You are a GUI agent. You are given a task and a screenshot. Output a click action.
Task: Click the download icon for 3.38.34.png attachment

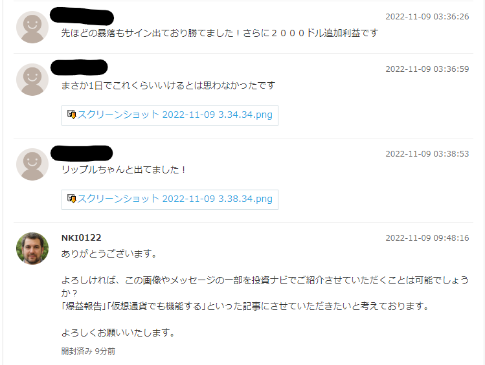pos(72,199)
